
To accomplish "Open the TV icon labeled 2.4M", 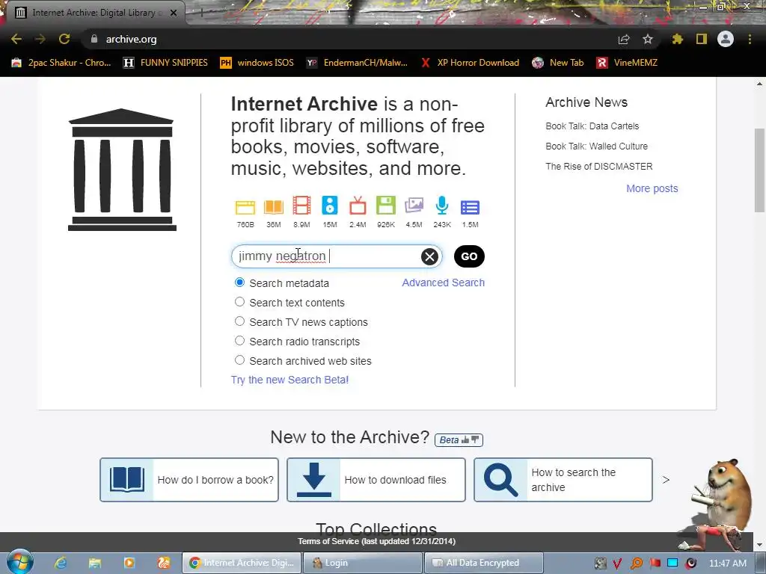I will (x=358, y=206).
